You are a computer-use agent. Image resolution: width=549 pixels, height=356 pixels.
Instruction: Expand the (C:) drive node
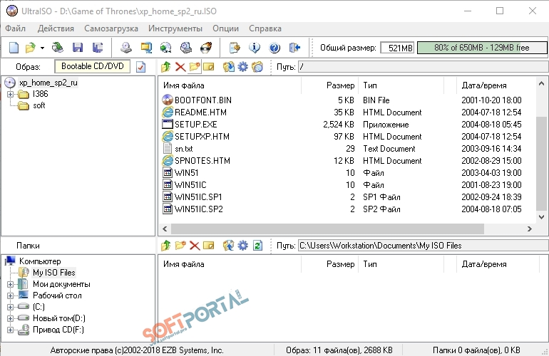point(10,307)
